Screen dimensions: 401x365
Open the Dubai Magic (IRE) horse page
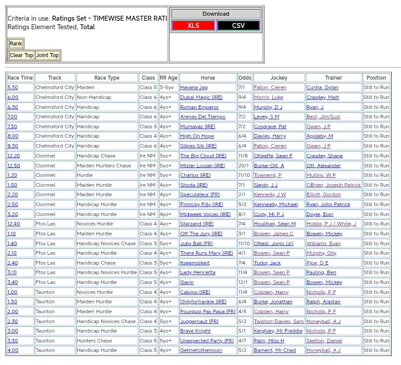pyautogui.click(x=201, y=97)
